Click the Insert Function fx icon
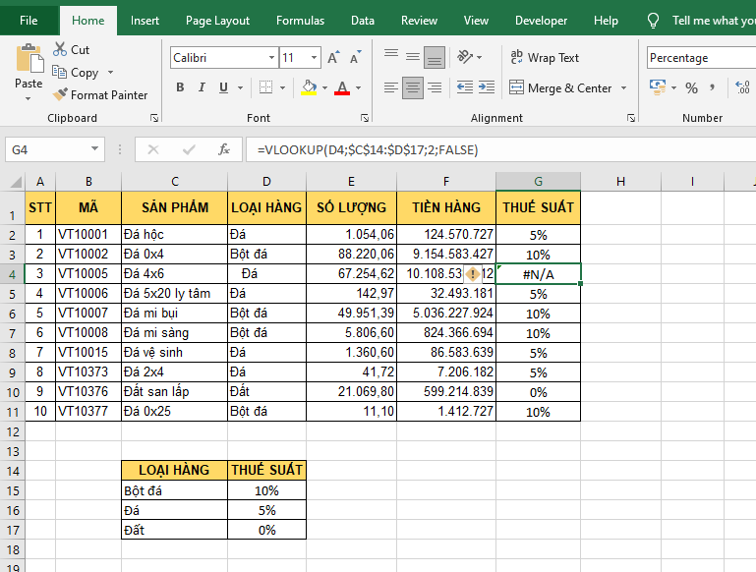This screenshot has width=756, height=572. coord(224,149)
